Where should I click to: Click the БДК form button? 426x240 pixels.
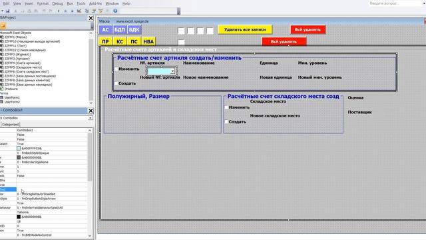(134, 29)
